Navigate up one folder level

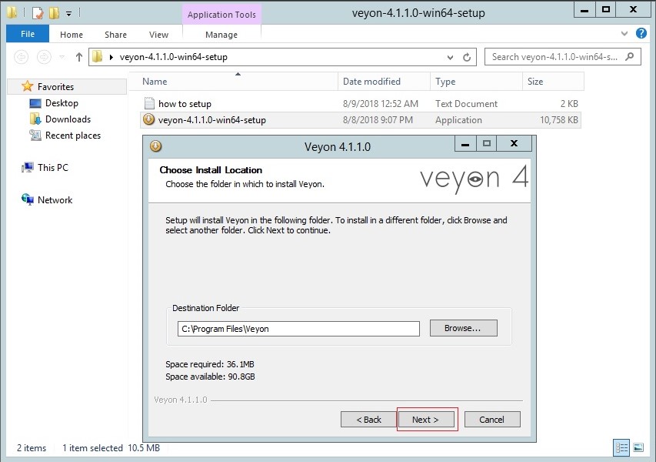78,56
